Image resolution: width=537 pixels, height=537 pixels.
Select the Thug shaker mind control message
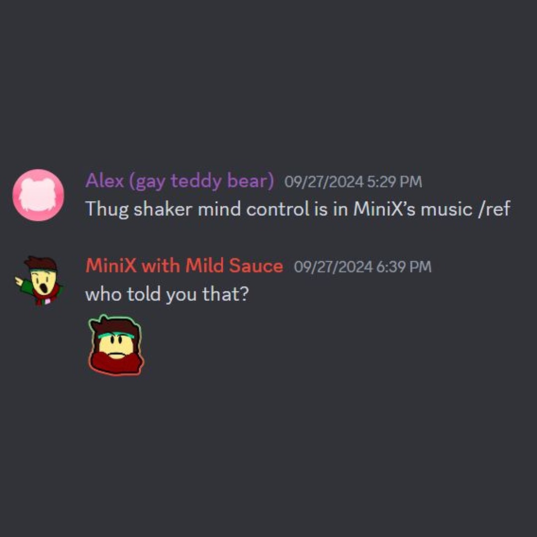click(x=298, y=209)
